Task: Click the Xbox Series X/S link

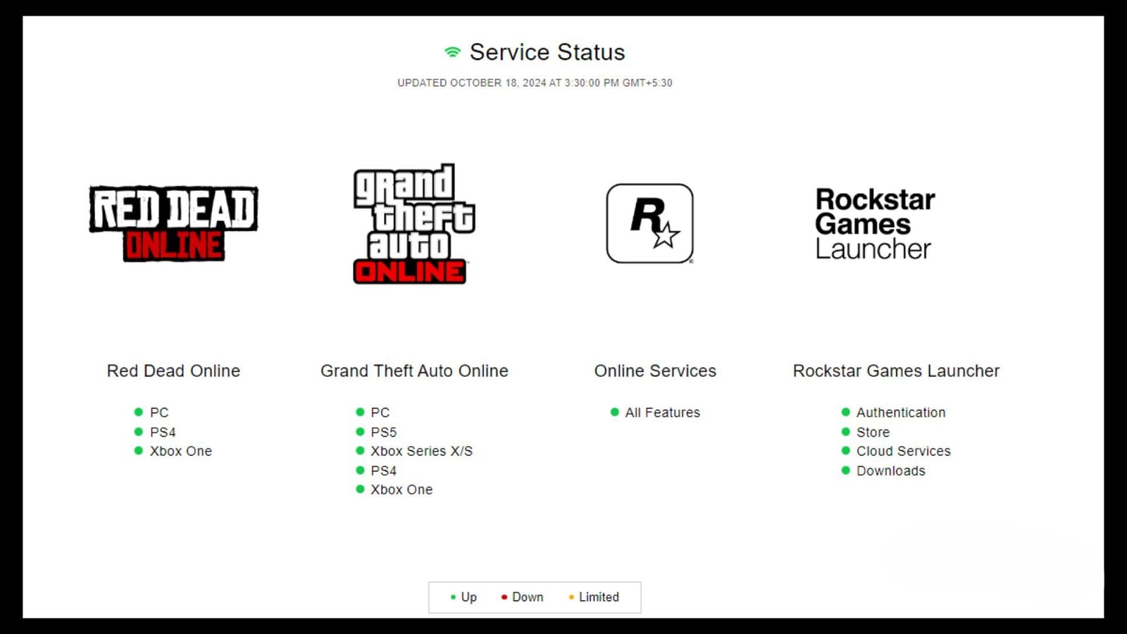Action: (422, 451)
